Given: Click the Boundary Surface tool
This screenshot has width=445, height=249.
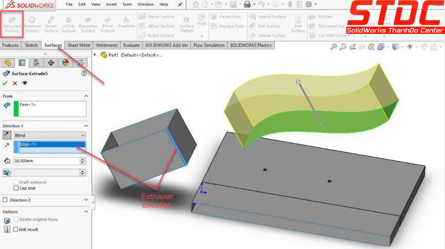Looking at the screenshot, I should tap(88, 24).
